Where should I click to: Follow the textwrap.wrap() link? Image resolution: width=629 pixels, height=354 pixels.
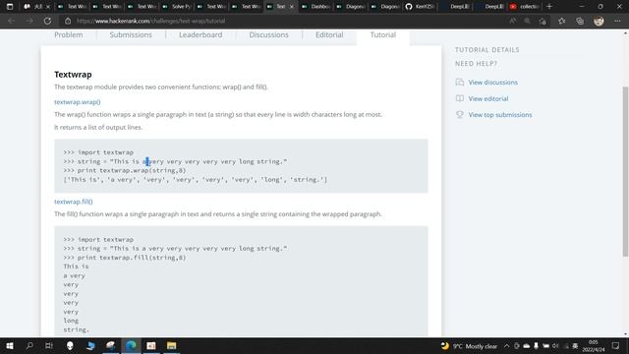[x=78, y=102]
